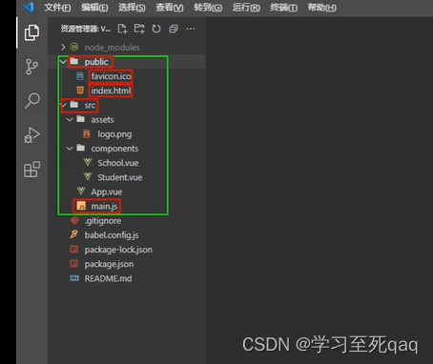Click the JS icon beside main.js
This screenshot has width=433, height=364.
point(81,206)
